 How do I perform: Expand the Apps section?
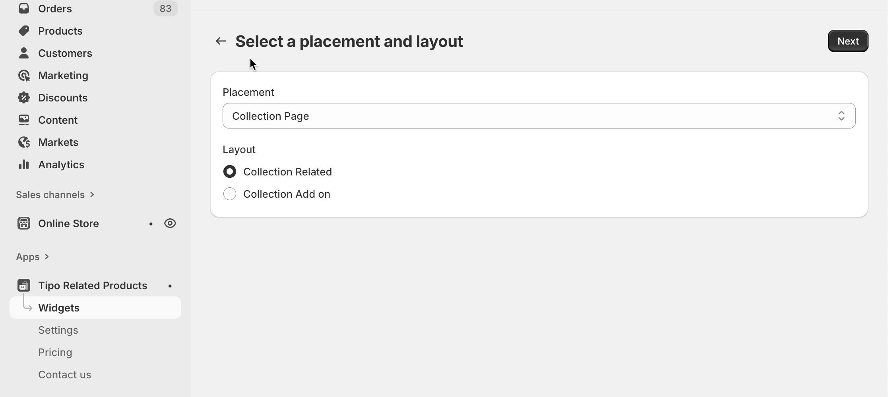(x=33, y=257)
